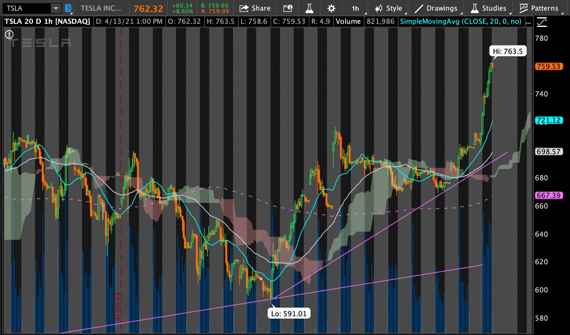Click the close value C: 759.53
The image size is (570, 335).
point(289,22)
